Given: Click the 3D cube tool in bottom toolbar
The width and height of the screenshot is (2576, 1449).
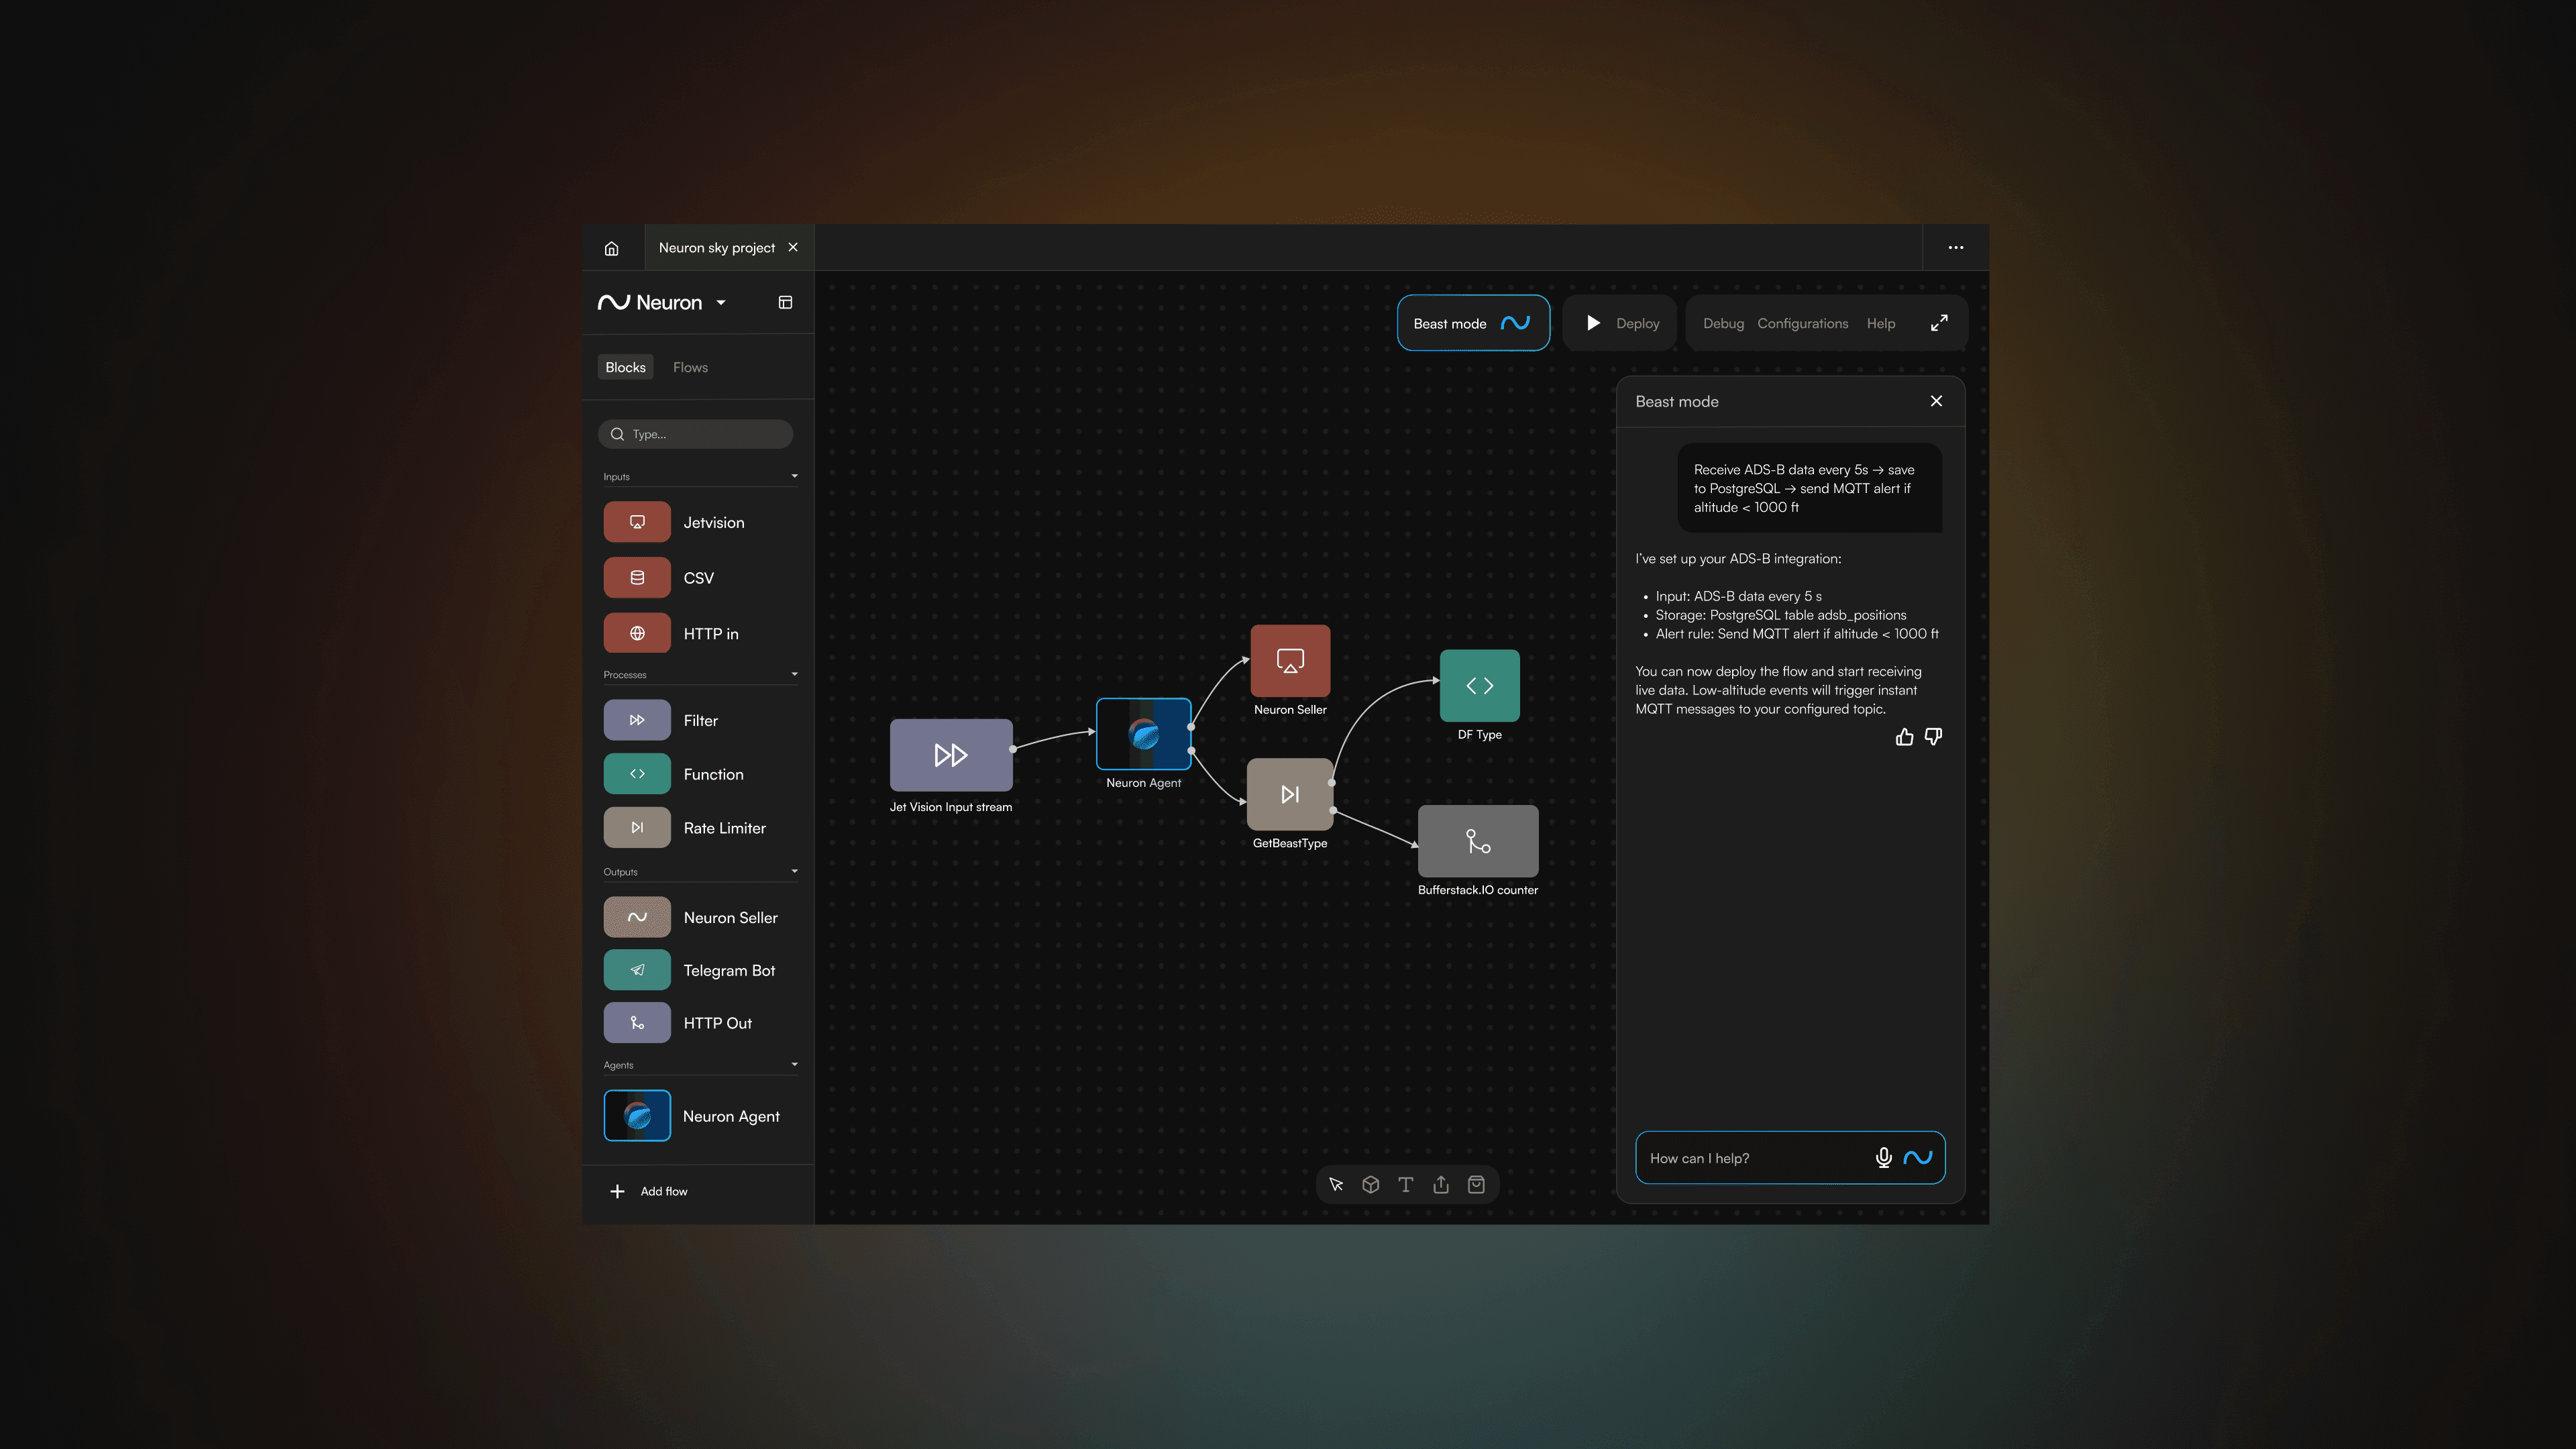Looking at the screenshot, I should click(1370, 1185).
